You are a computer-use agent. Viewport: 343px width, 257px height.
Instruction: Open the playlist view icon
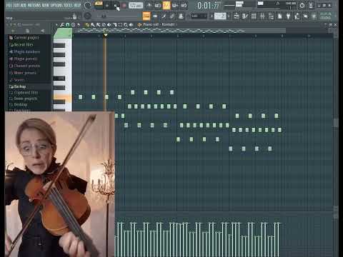tap(237, 16)
